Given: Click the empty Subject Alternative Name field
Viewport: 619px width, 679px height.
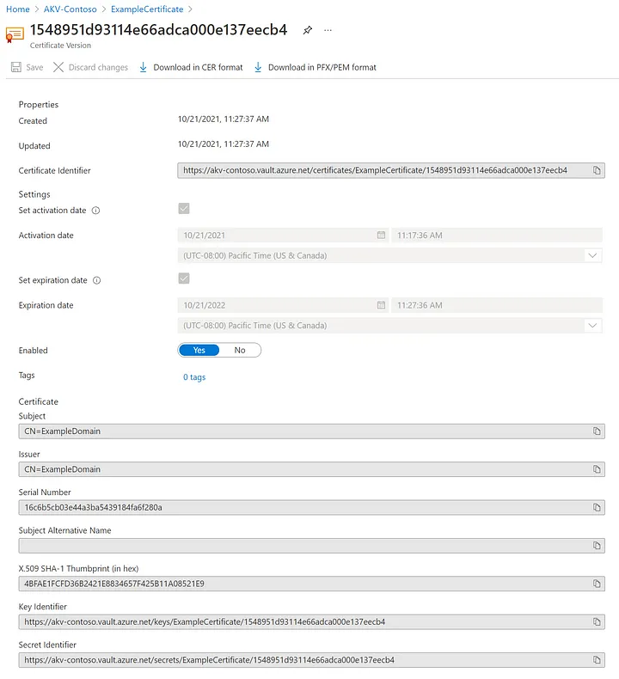Looking at the screenshot, I should [311, 545].
